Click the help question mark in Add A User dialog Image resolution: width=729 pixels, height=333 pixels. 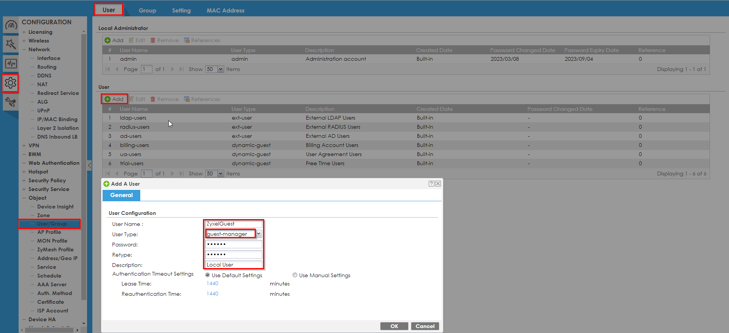[431, 183]
